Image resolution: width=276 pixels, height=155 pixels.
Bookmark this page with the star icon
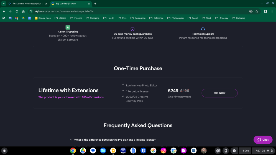point(257,11)
